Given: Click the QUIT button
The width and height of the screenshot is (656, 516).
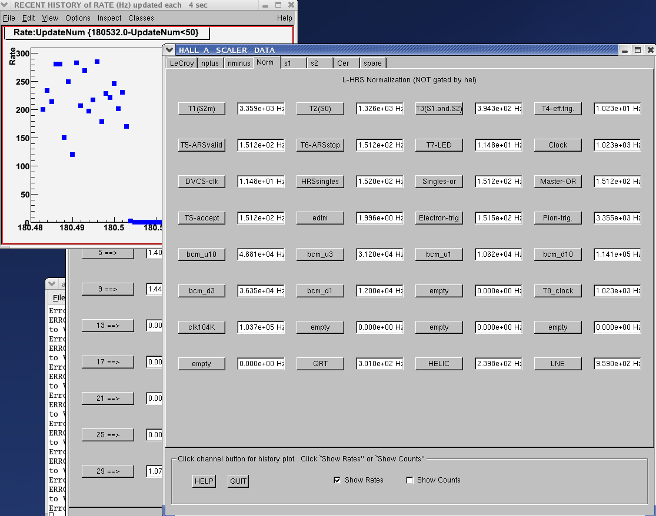Looking at the screenshot, I should coord(238,481).
